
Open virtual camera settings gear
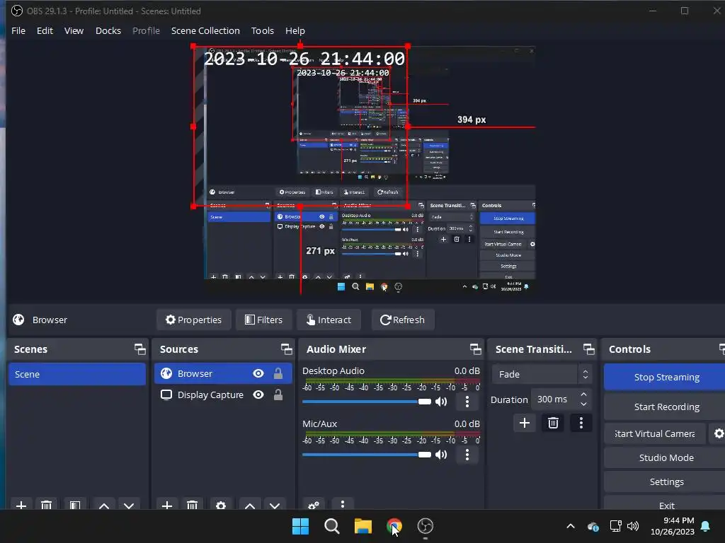[718, 433]
